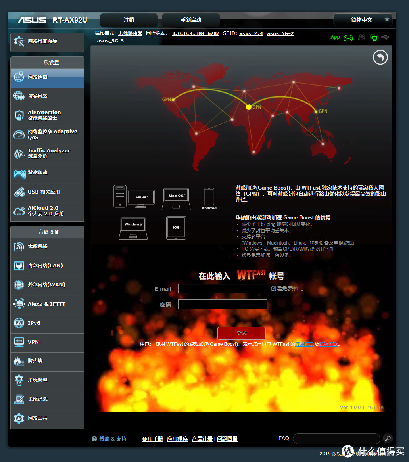Click the Mac OS laptop icon

[x=176, y=199]
